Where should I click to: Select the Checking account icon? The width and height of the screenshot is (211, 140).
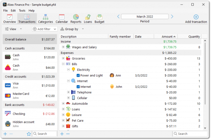[8, 114]
